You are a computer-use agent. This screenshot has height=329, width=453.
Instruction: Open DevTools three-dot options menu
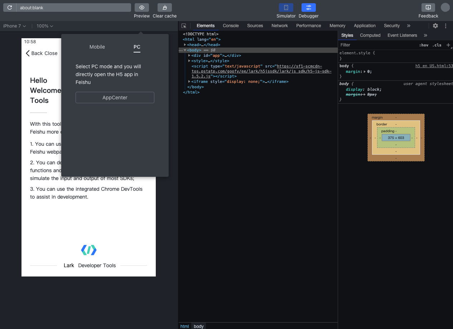pos(446,26)
